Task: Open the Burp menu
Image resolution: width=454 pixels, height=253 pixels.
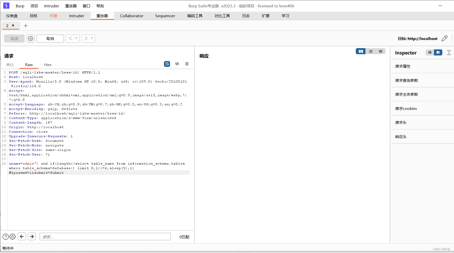Action: click(20, 6)
